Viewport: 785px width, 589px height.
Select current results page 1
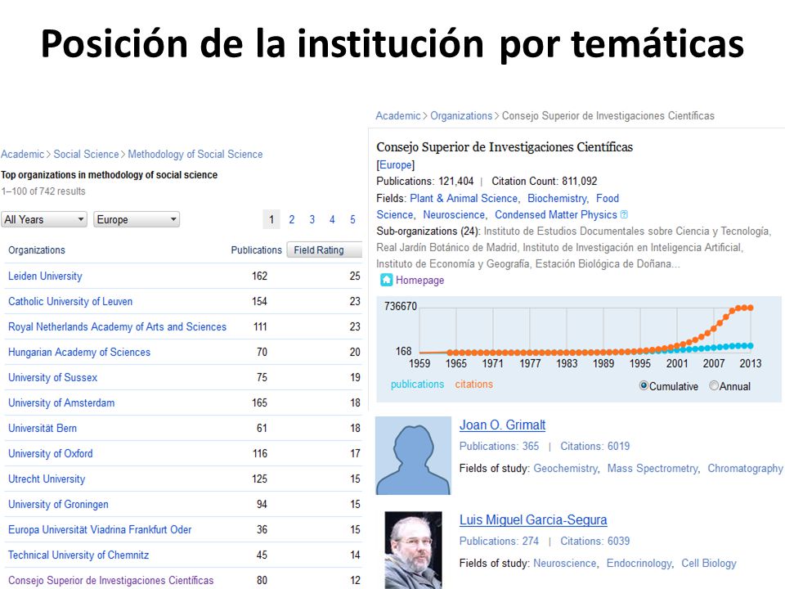pyautogui.click(x=271, y=219)
